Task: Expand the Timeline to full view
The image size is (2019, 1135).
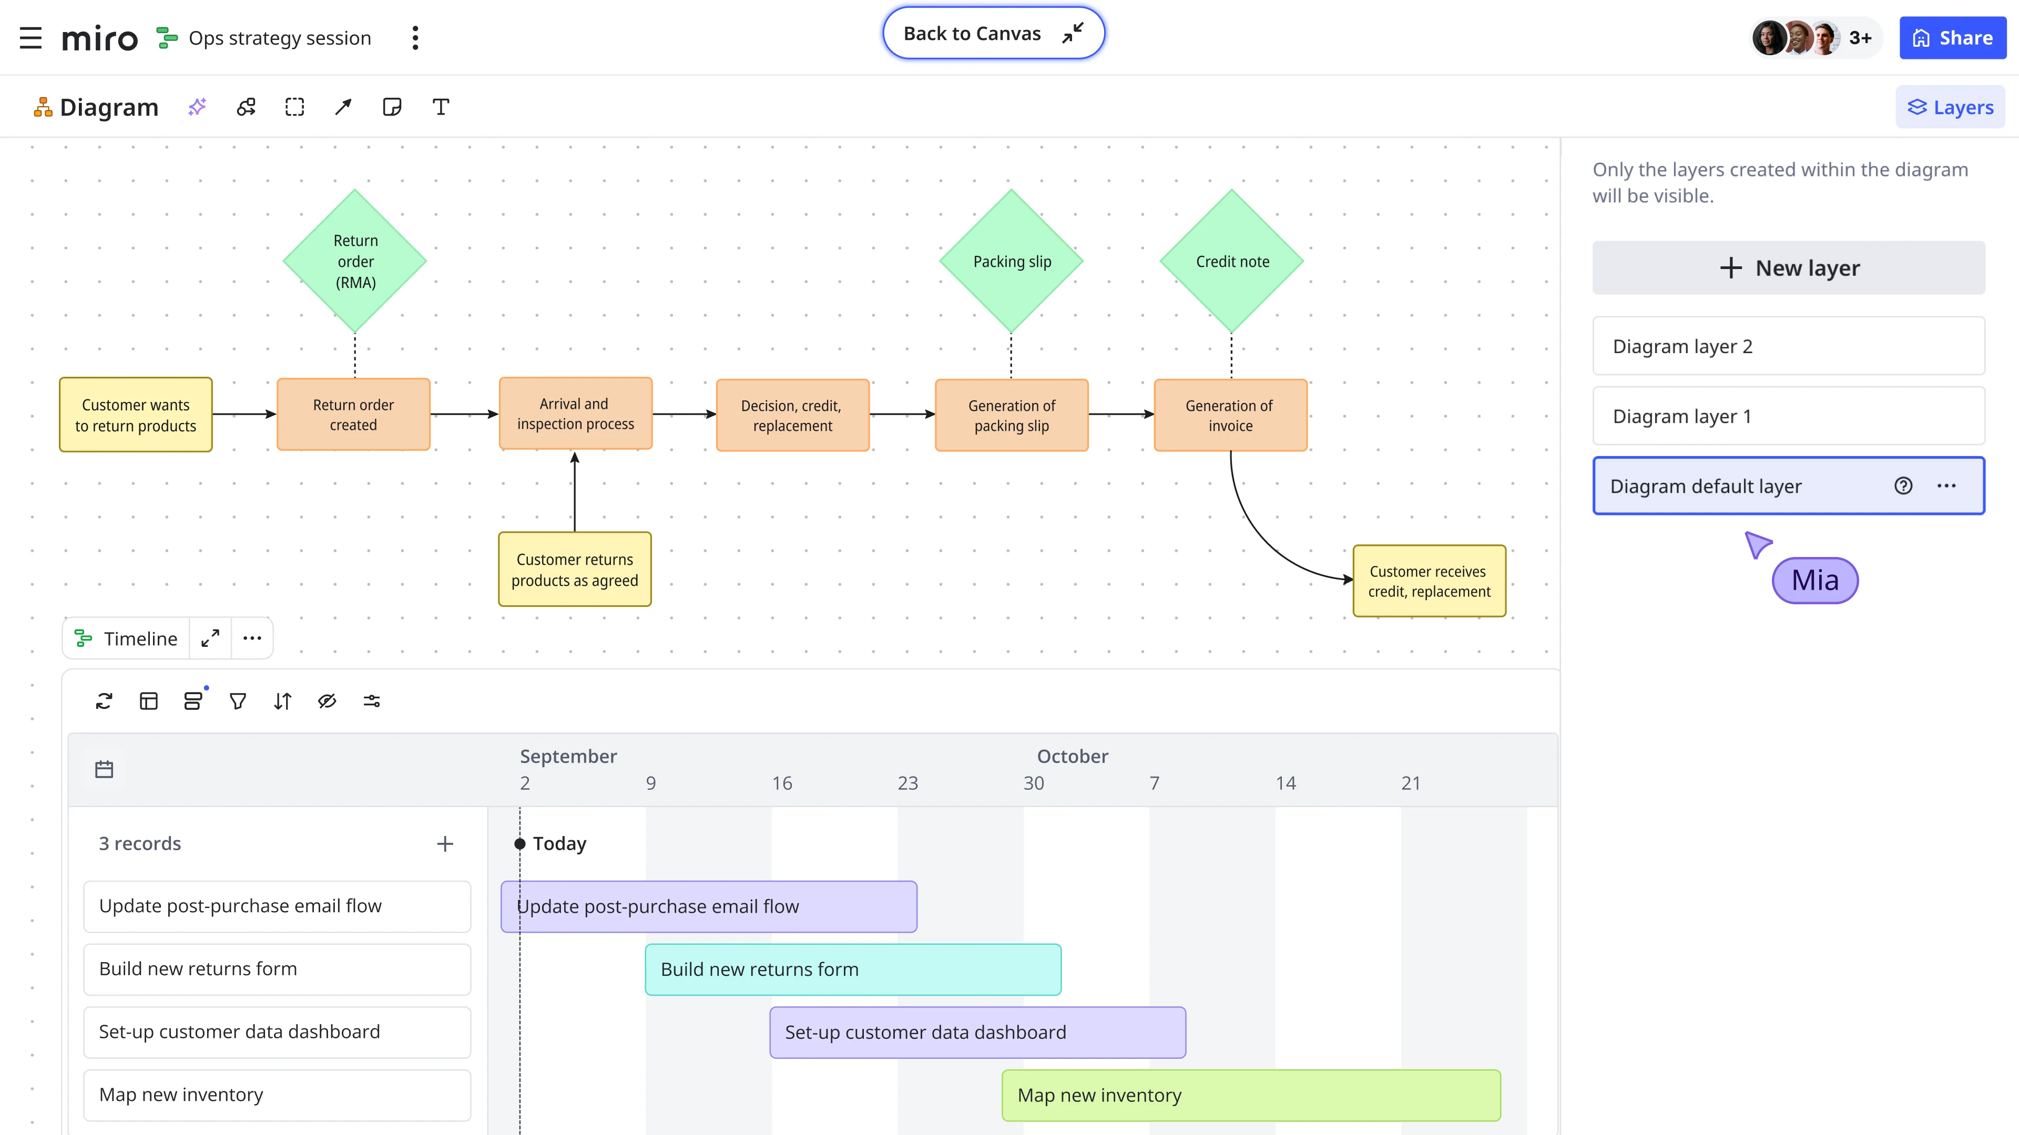Action: [210, 638]
